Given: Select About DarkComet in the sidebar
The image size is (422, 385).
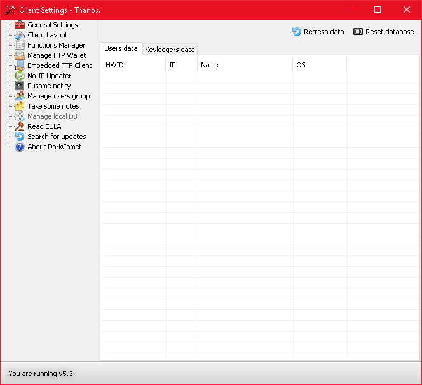Looking at the screenshot, I should tap(54, 147).
